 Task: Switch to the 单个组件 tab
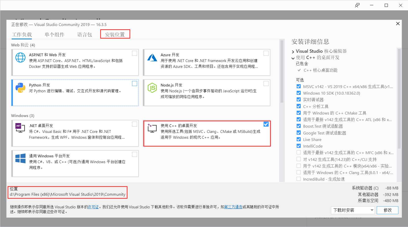55,35
